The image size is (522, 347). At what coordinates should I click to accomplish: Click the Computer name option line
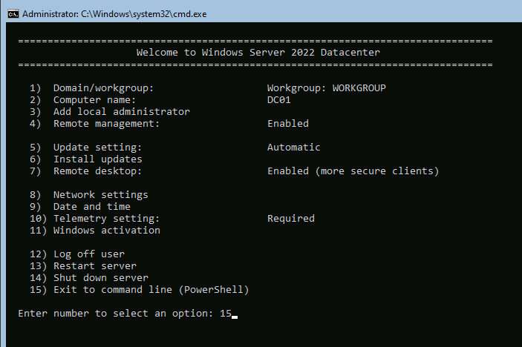pyautogui.click(x=94, y=100)
